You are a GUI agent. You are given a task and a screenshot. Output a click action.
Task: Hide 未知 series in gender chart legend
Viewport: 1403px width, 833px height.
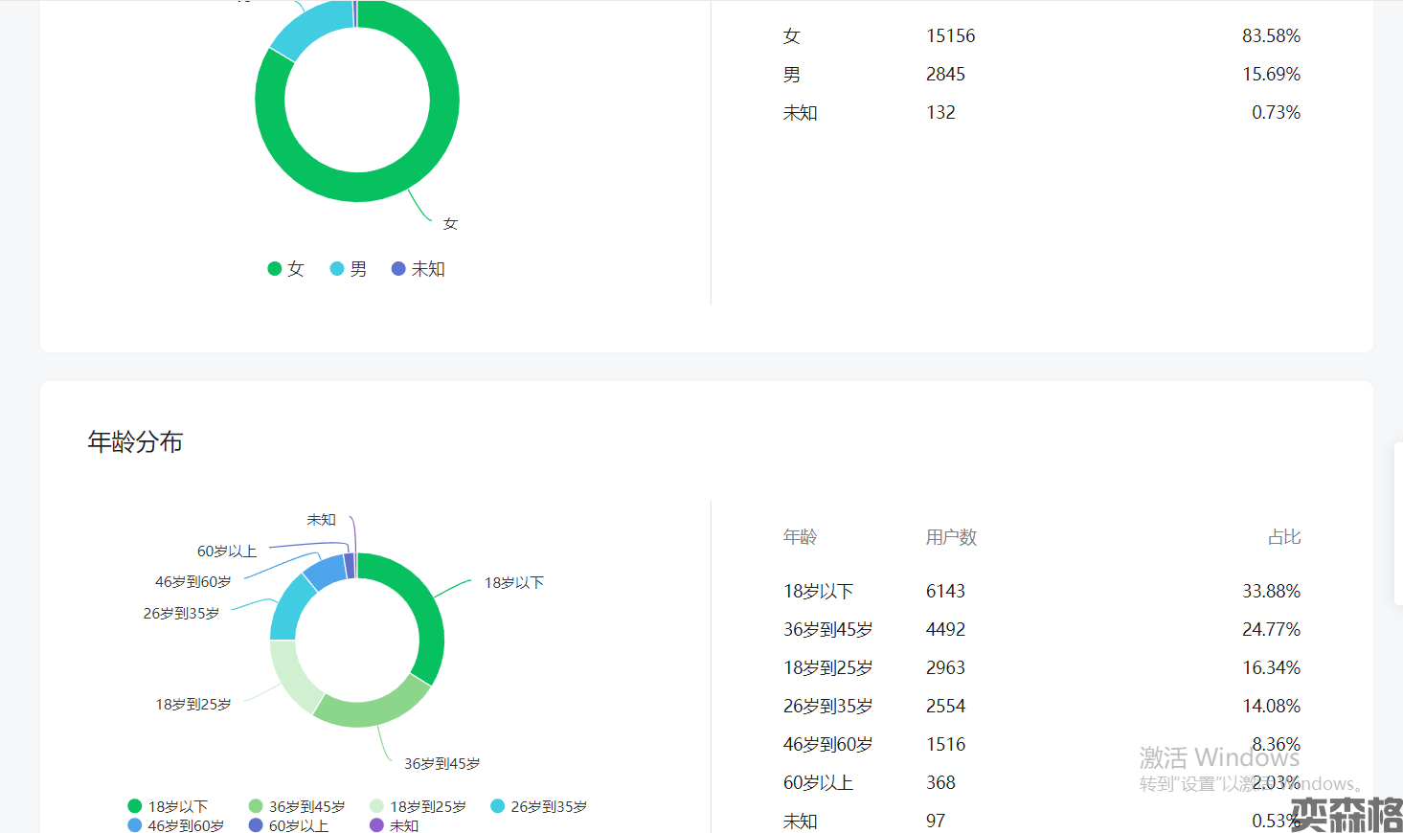[419, 269]
